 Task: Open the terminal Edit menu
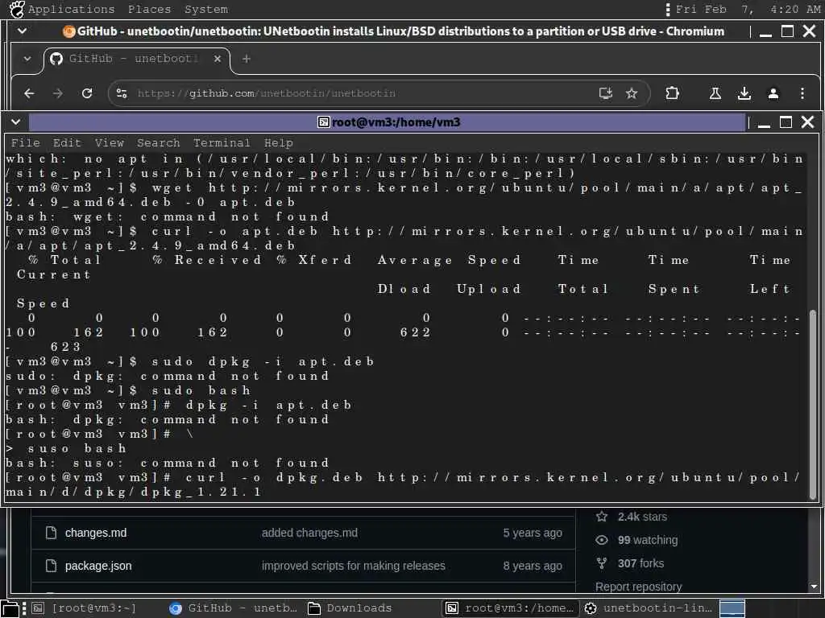(67, 143)
